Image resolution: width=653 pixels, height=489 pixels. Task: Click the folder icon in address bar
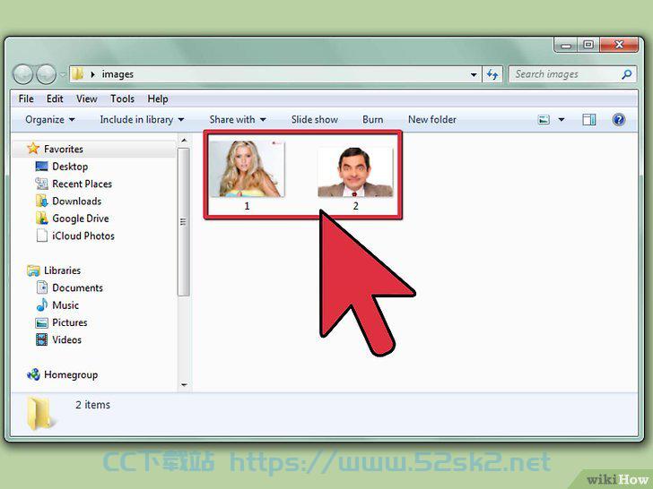tap(77, 74)
